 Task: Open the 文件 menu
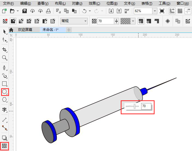click(8, 4)
